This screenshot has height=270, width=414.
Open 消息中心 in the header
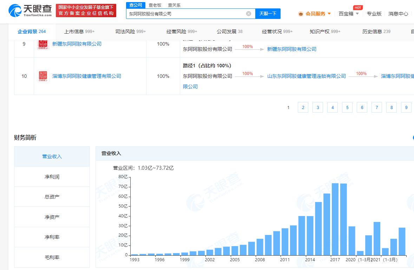click(398, 14)
